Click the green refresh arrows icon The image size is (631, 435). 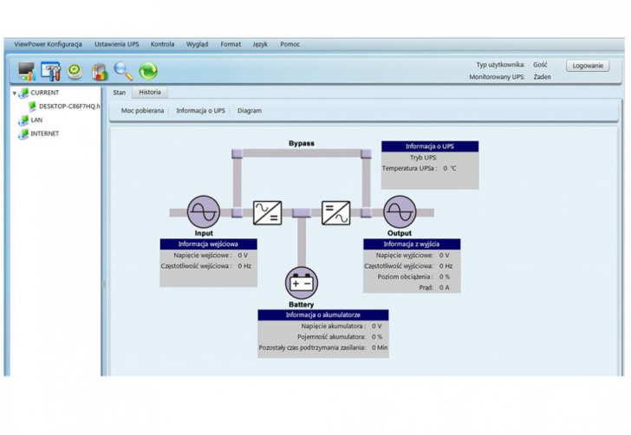[148, 71]
